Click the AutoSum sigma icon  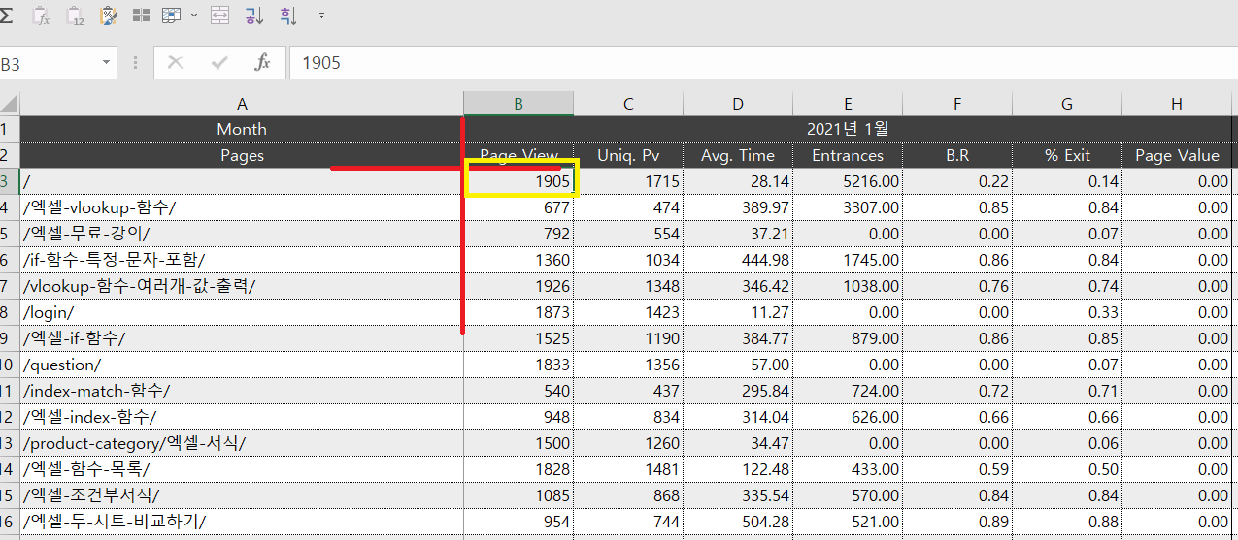coord(7,16)
